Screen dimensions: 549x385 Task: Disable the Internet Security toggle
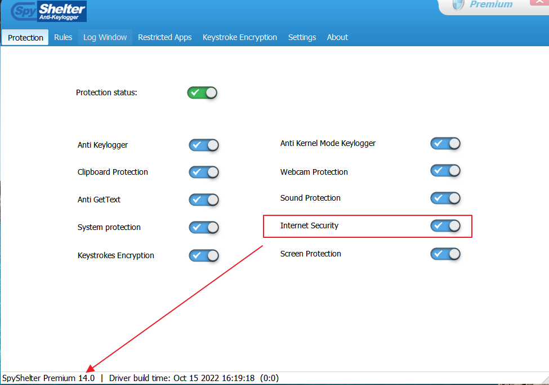pyautogui.click(x=445, y=226)
